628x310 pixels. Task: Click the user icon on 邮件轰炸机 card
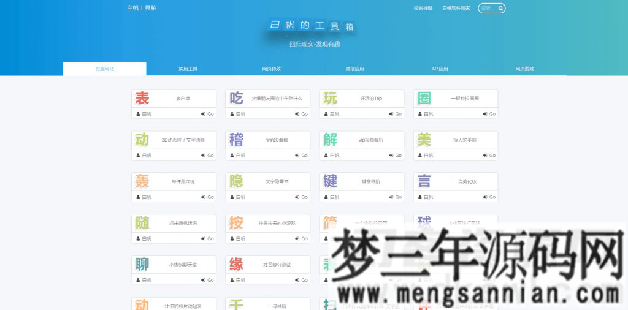138,197
